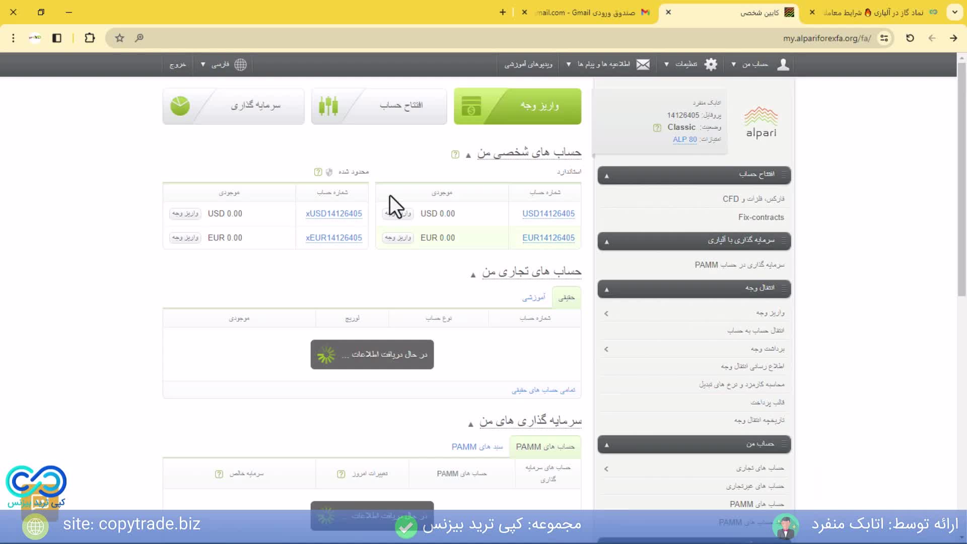Bookmark page with star icon

[119, 38]
